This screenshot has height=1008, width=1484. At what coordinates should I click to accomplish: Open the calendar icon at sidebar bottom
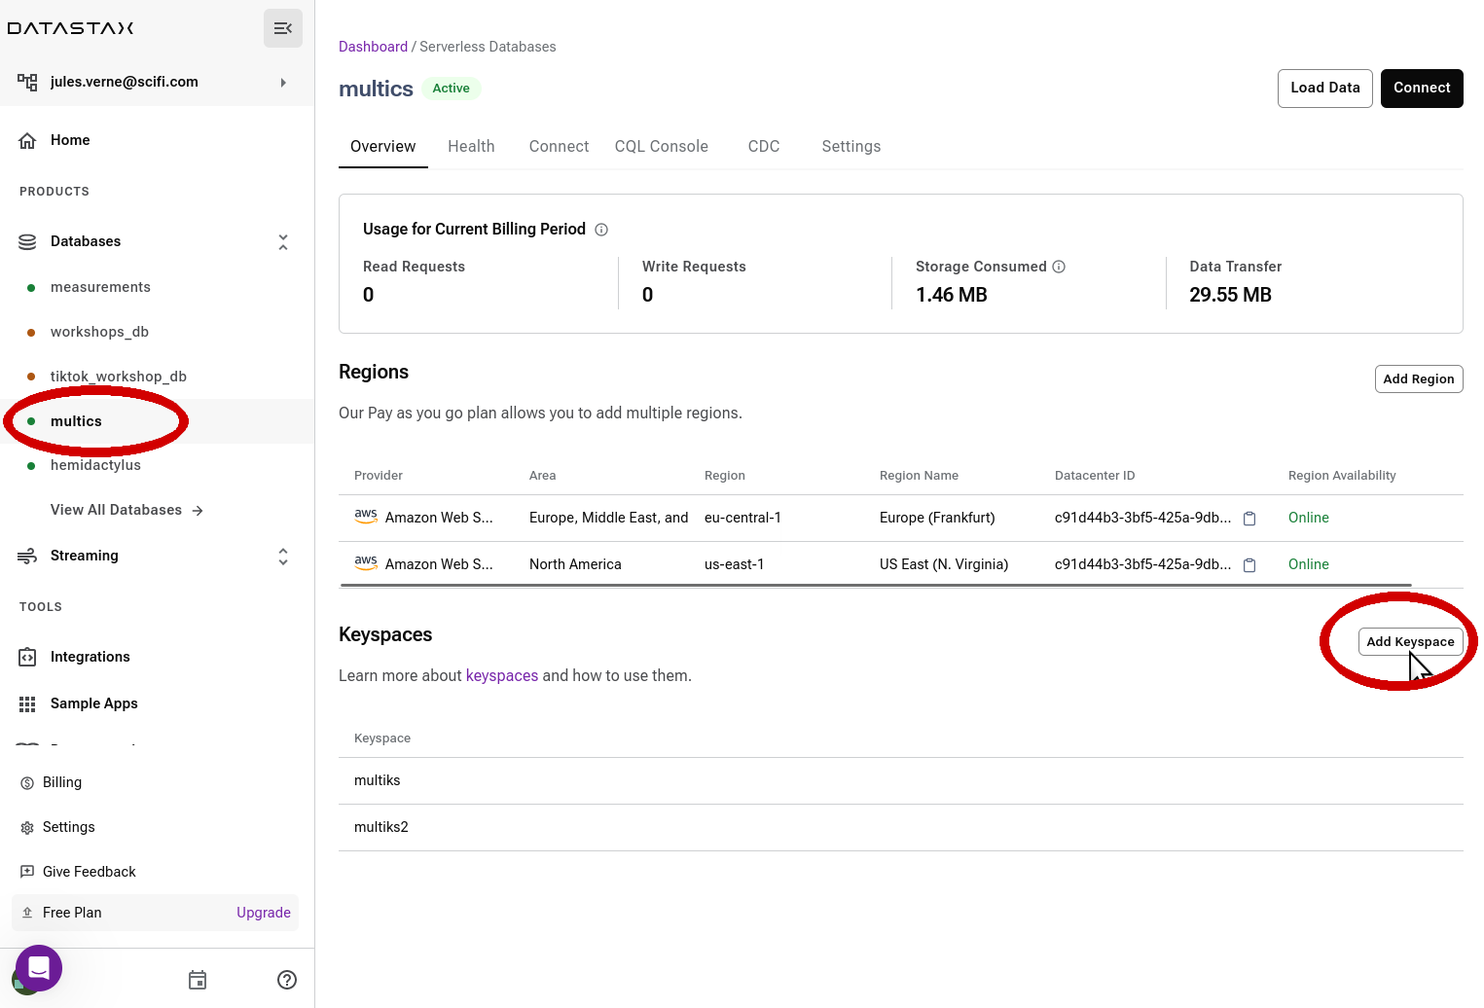pyautogui.click(x=198, y=980)
